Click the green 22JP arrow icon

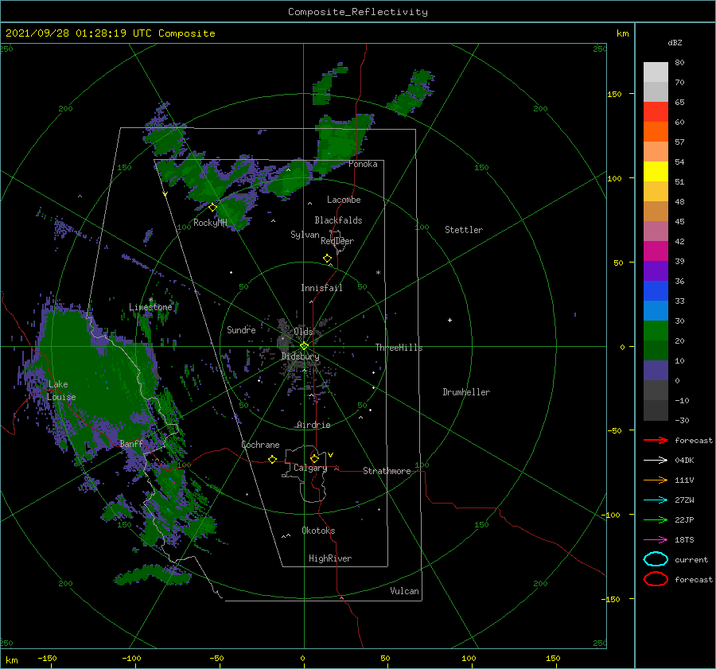(656, 519)
